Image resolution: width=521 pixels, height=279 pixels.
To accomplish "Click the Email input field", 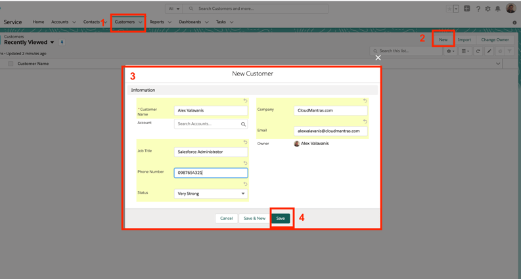I will (x=330, y=131).
